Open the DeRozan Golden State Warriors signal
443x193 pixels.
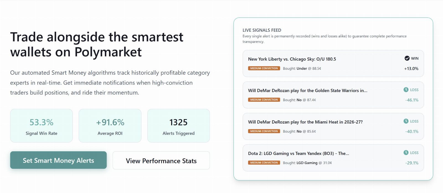[333, 95]
